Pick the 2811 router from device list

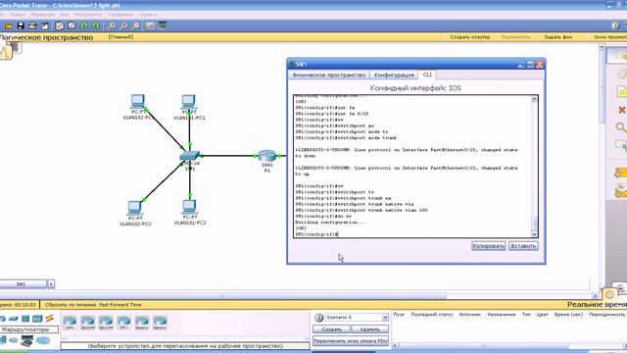click(x=123, y=323)
